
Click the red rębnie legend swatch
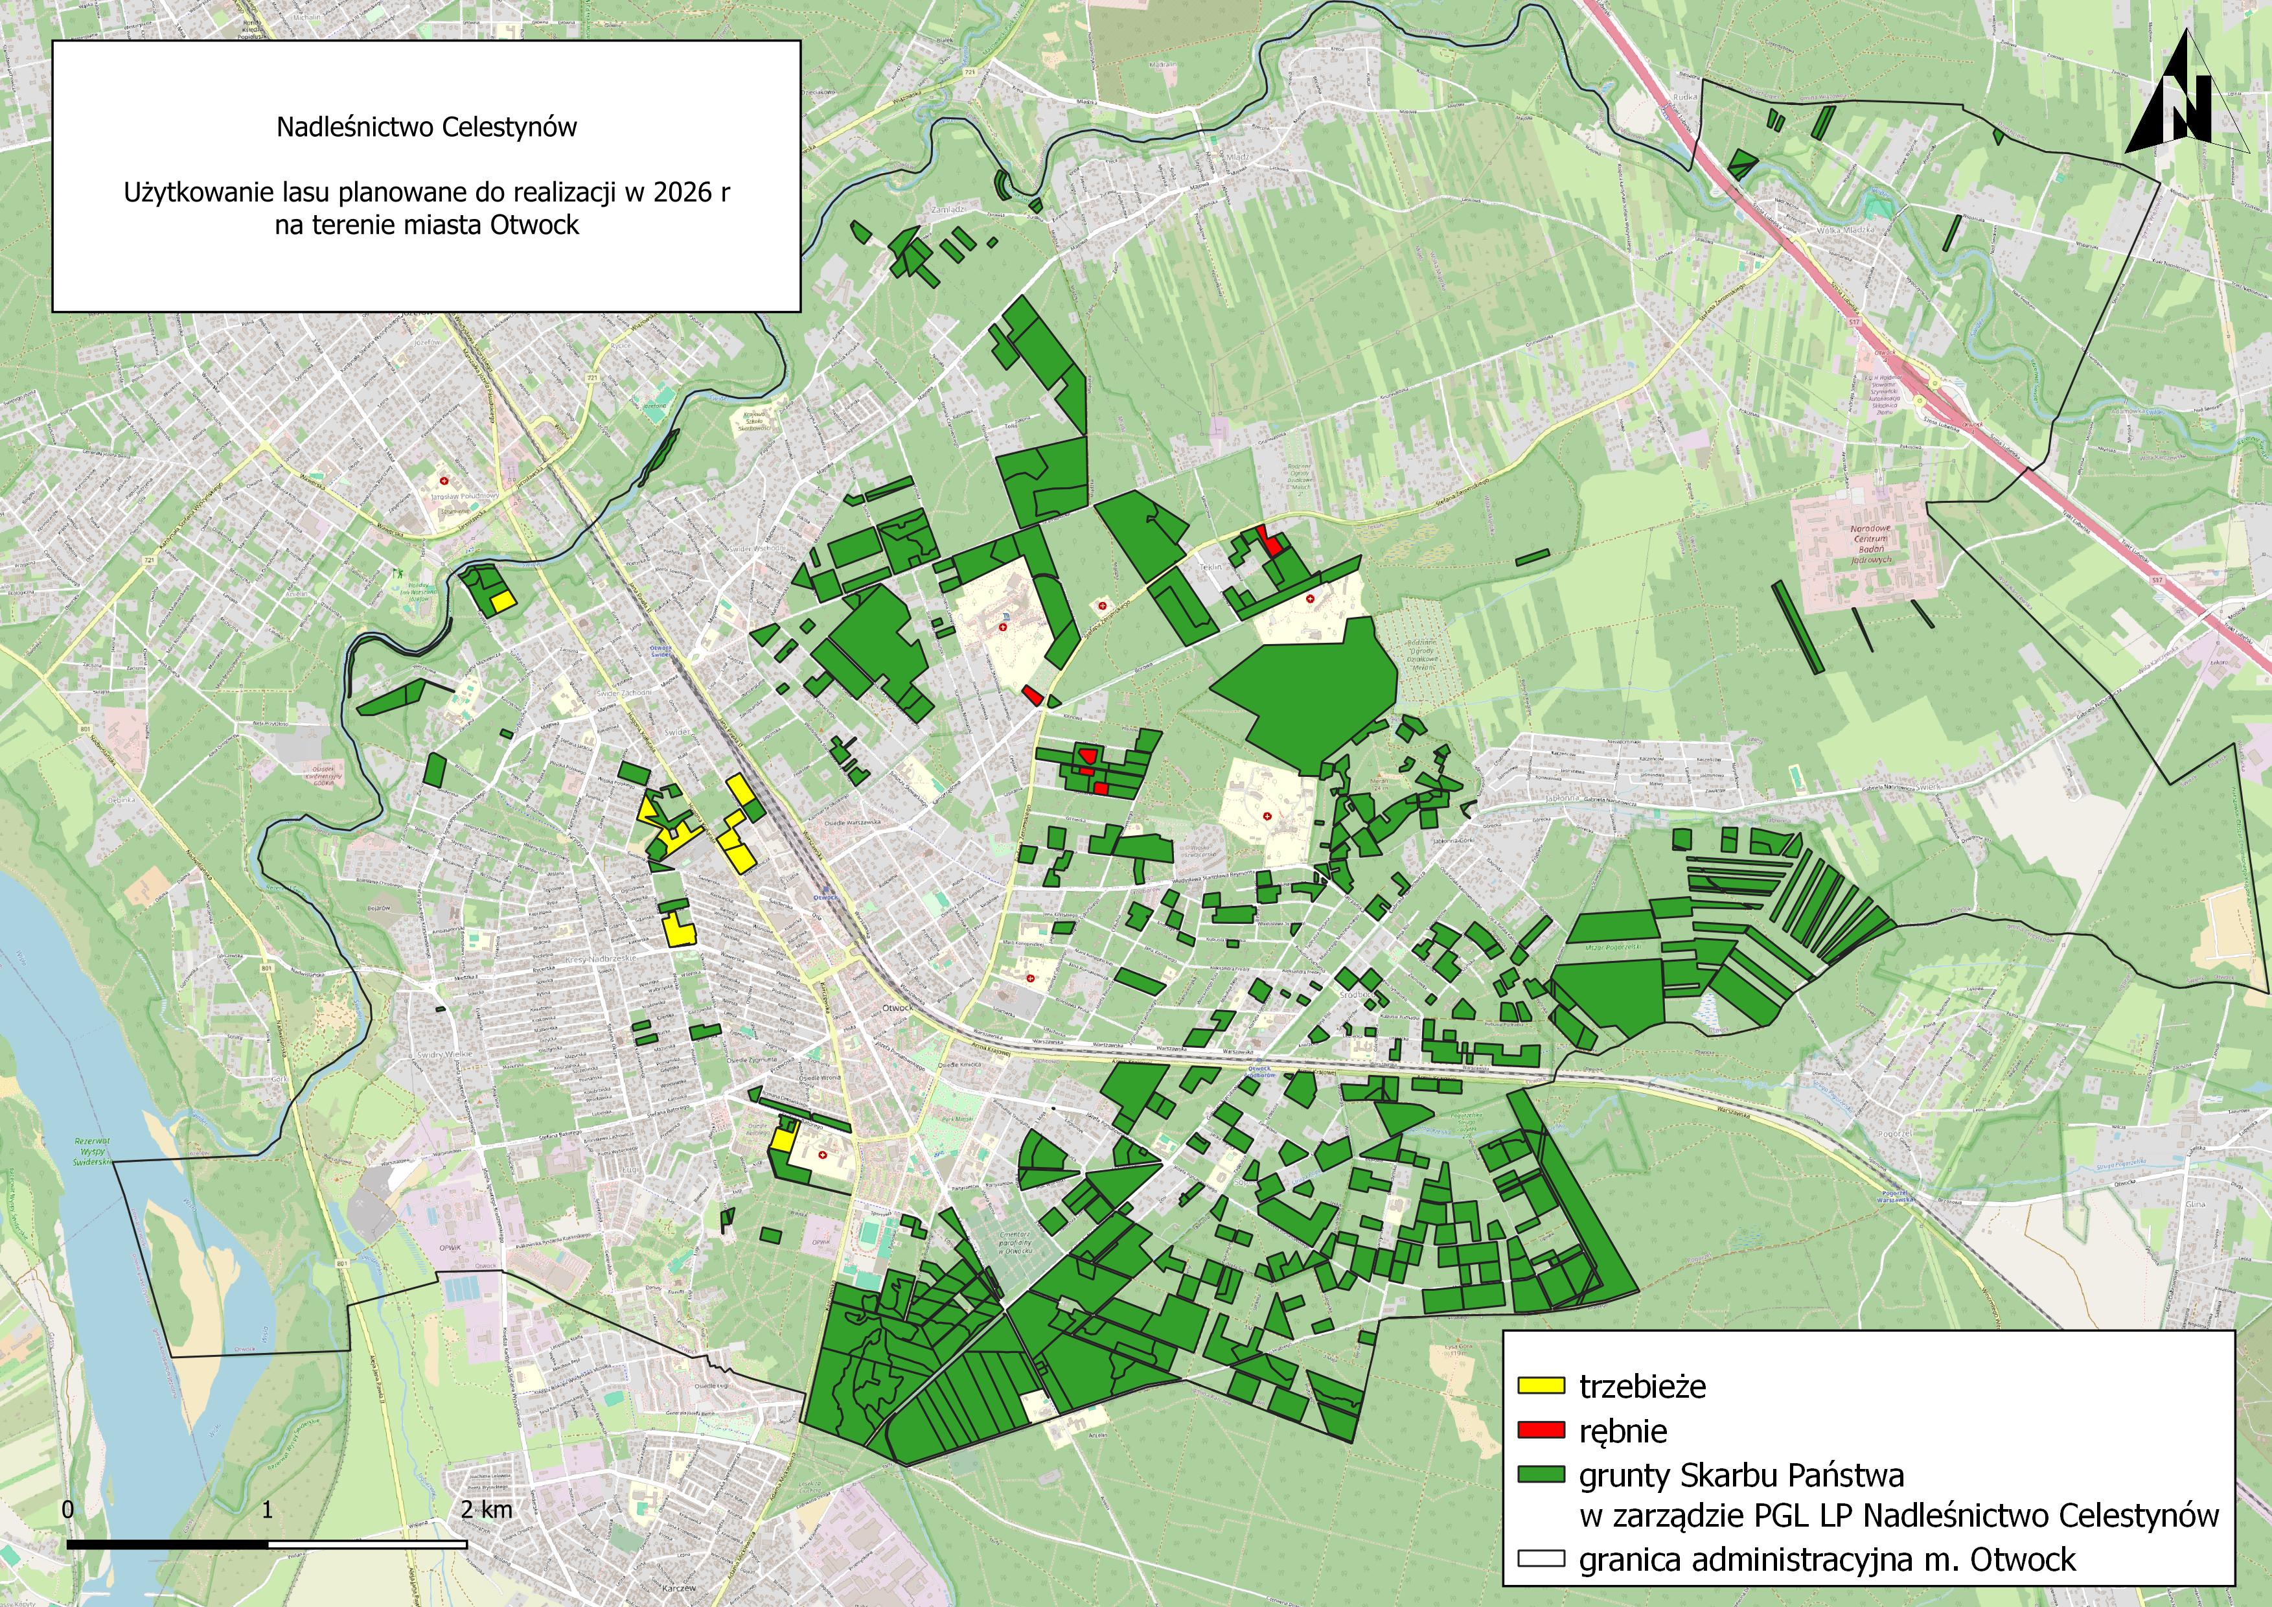pyautogui.click(x=1541, y=1431)
